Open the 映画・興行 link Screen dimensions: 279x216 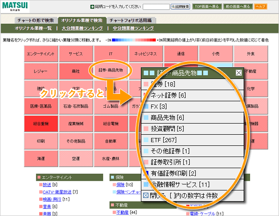52,199
